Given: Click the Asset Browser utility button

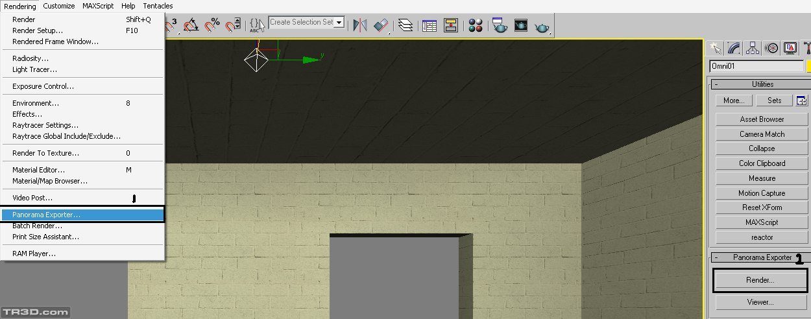Looking at the screenshot, I should [x=762, y=119].
